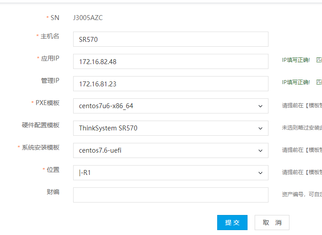Click the 应用IP field label

pyautogui.click(x=50, y=58)
